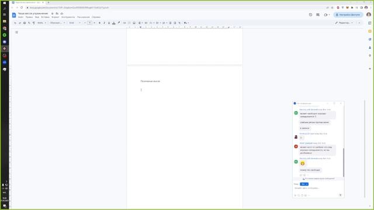The width and height of the screenshot is (374, 210).
Task: Click the spell check toolbar icon
Action: click(x=29, y=23)
